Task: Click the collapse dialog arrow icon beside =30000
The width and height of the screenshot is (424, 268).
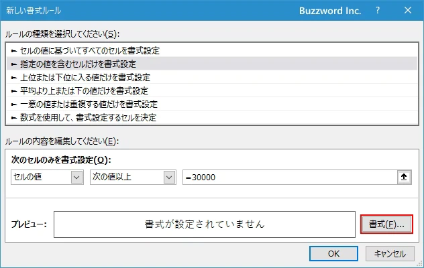Action: pos(404,178)
